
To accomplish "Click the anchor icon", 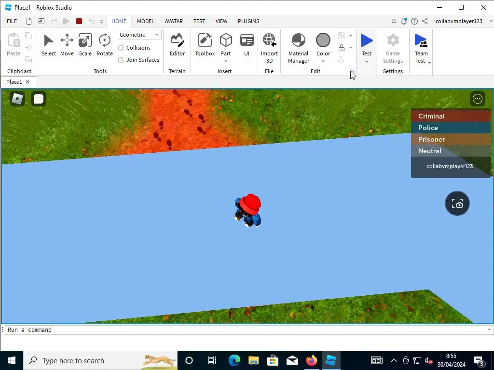I will tap(341, 60).
